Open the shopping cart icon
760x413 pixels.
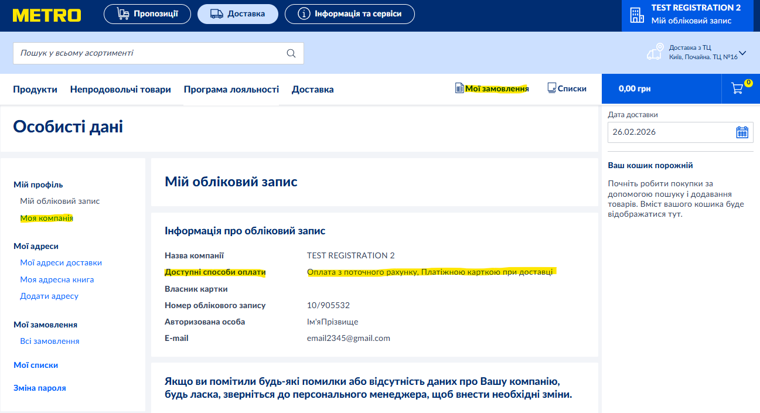tap(738, 88)
